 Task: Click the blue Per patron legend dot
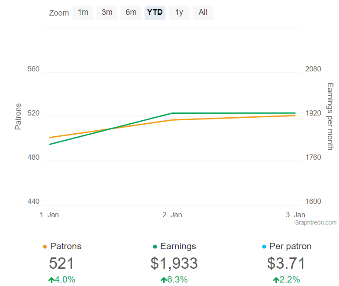264,247
